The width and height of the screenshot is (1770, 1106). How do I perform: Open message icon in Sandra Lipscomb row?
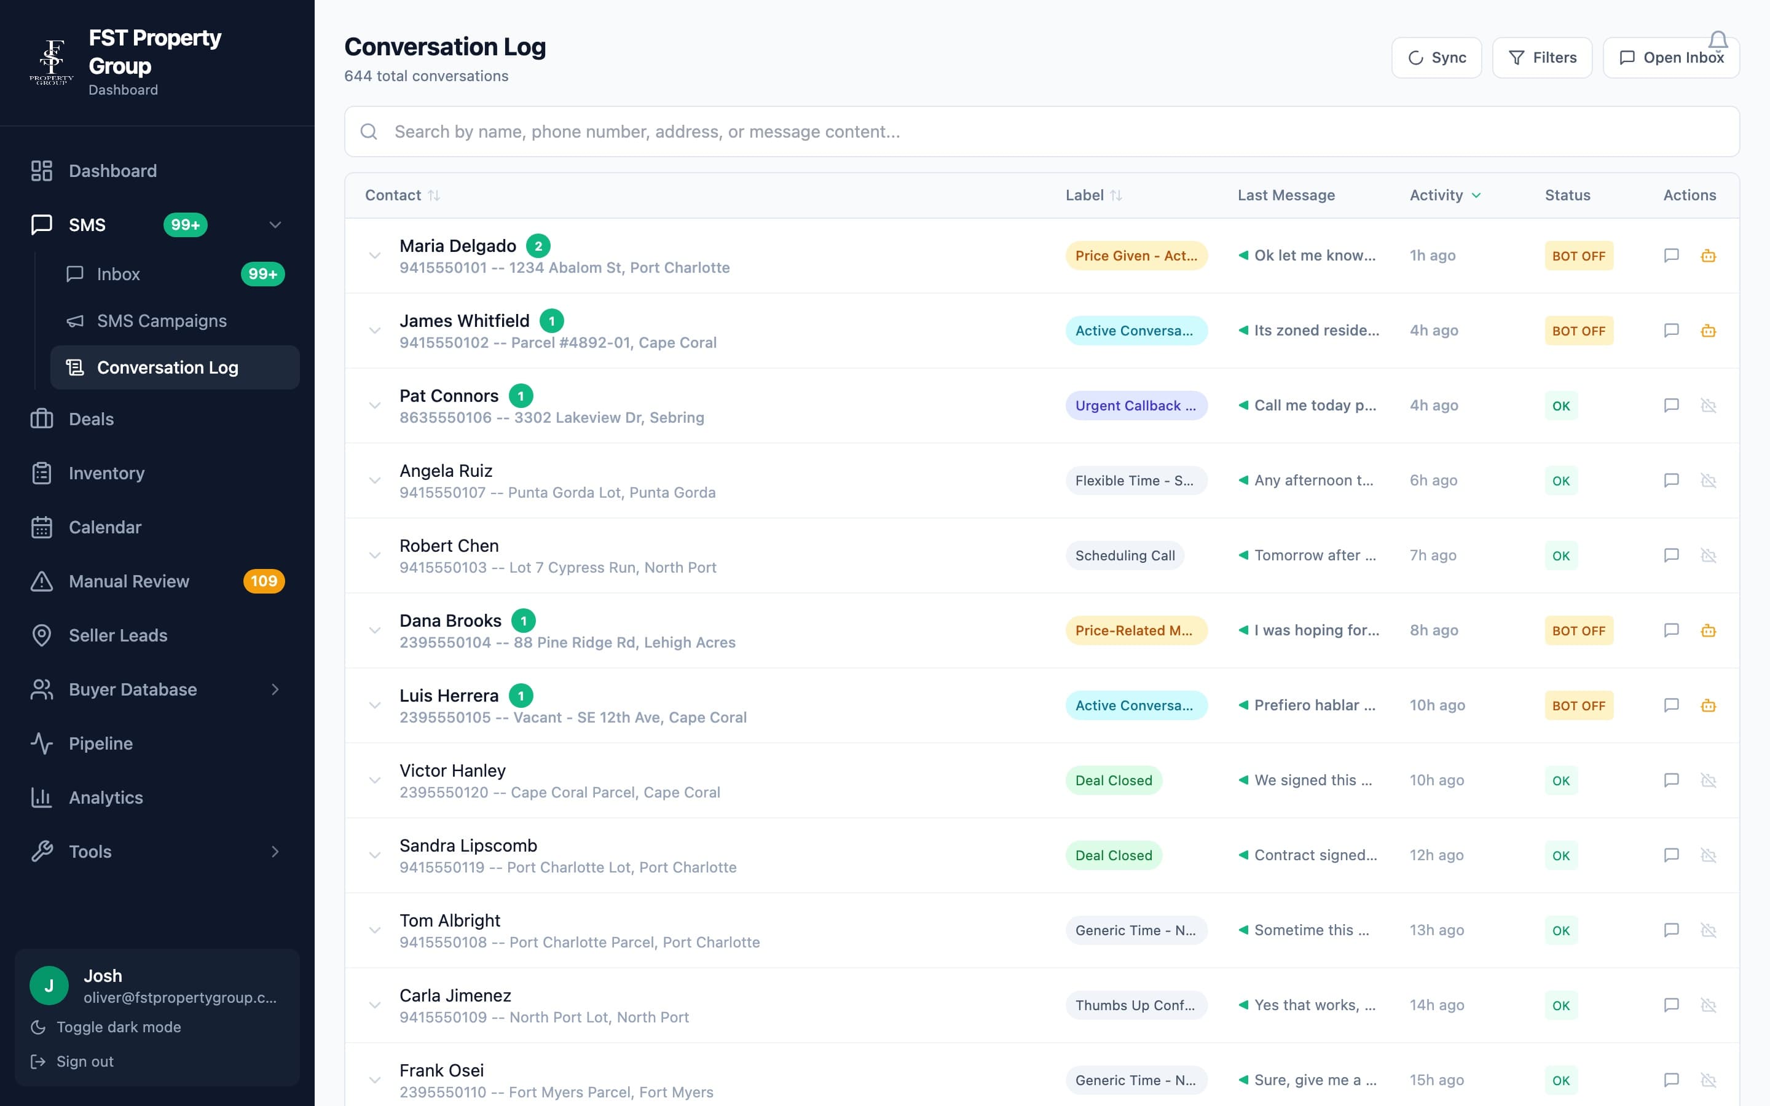click(x=1671, y=855)
